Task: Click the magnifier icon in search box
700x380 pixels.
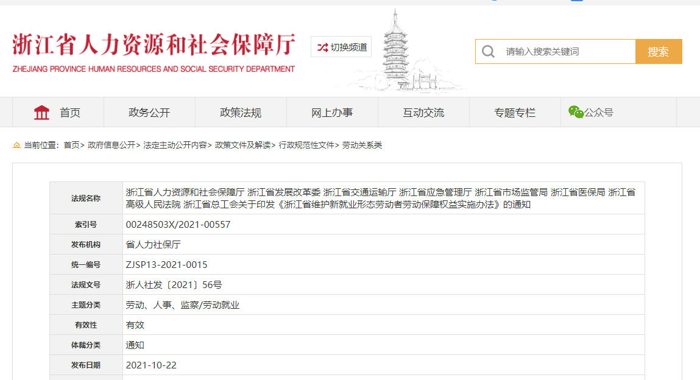Action: click(488, 52)
